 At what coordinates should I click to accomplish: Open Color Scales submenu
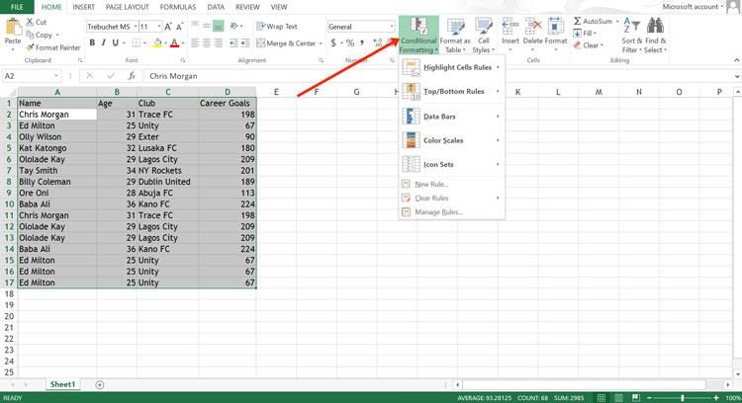click(x=451, y=140)
